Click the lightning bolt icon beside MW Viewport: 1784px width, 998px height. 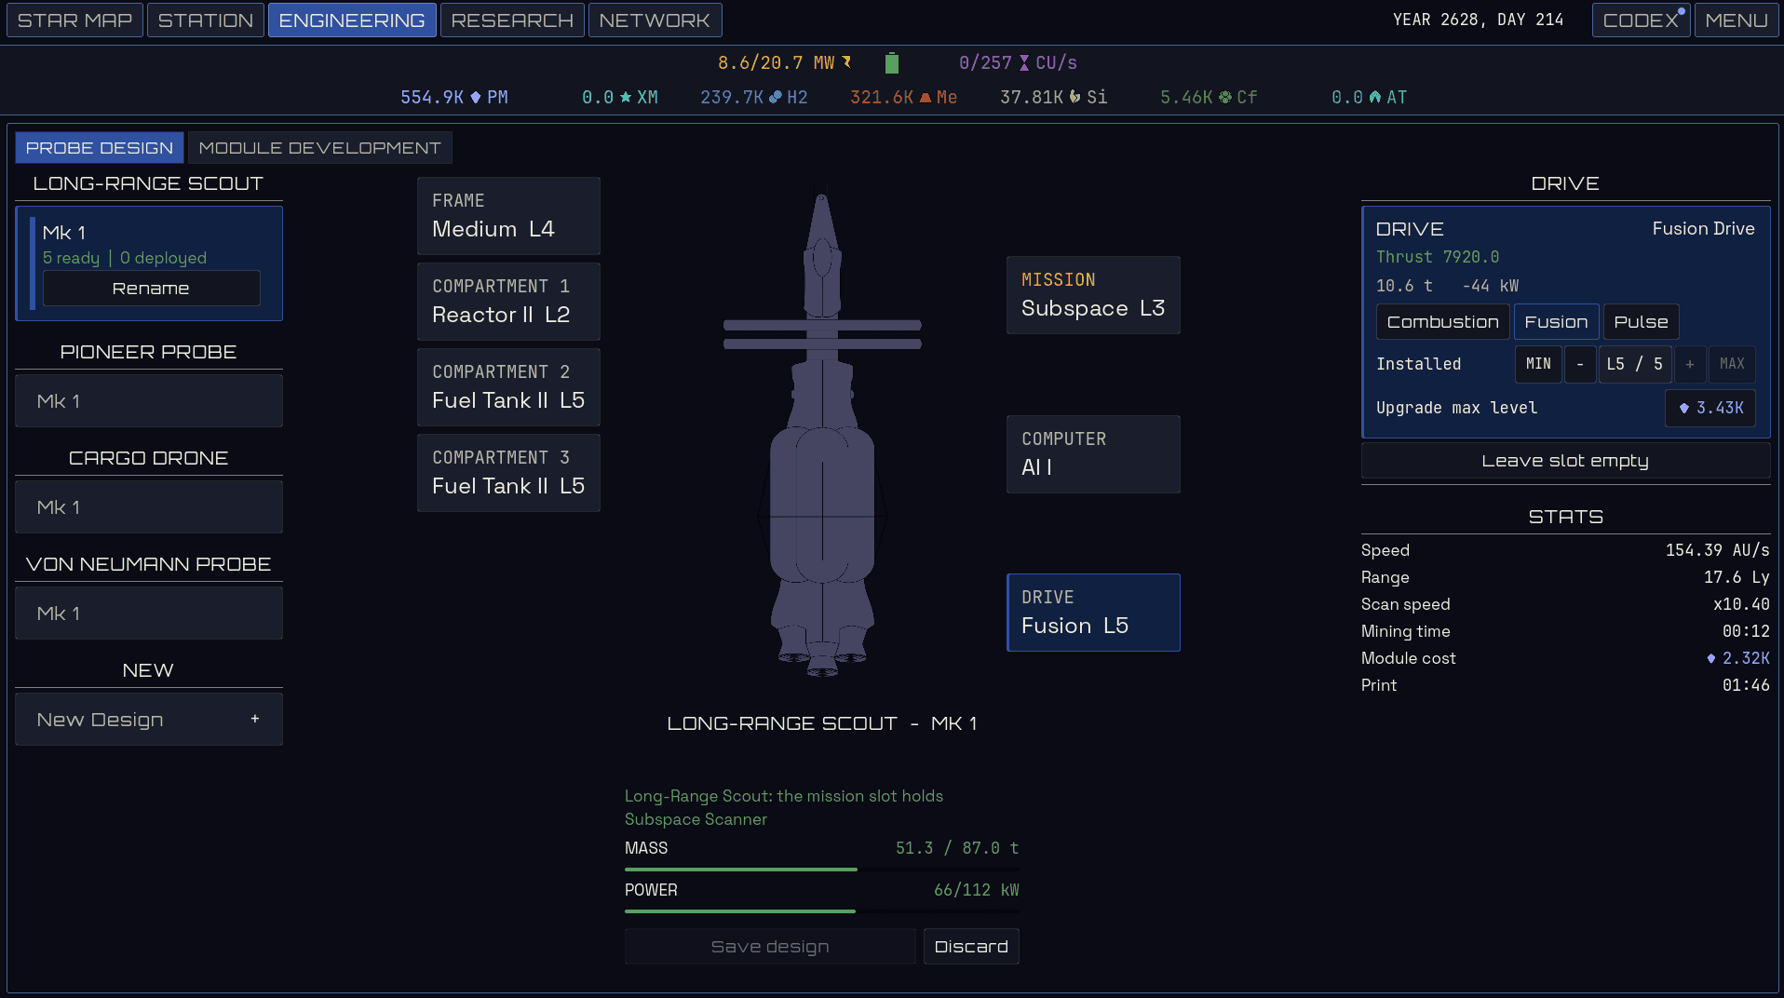coord(846,62)
